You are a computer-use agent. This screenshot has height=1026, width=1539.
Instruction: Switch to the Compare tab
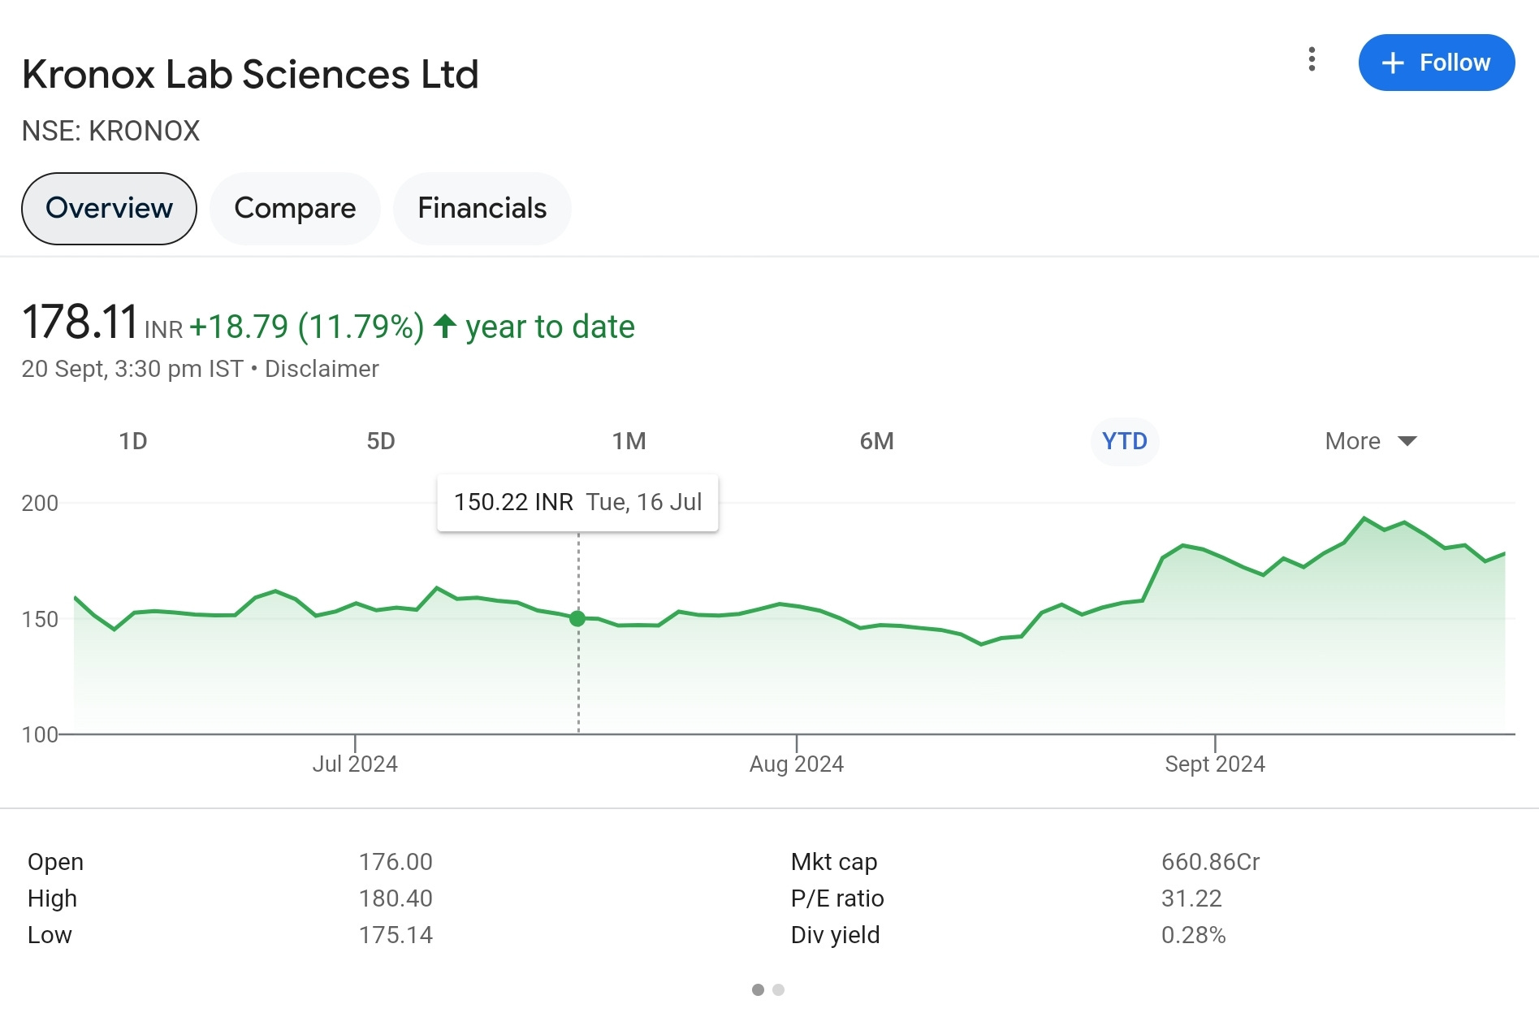(295, 209)
